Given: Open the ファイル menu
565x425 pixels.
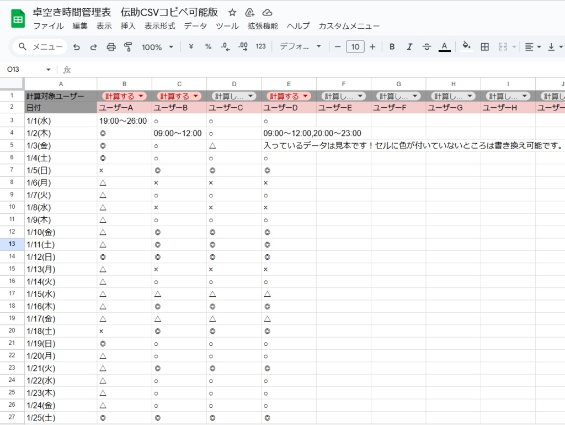Looking at the screenshot, I should [49, 26].
